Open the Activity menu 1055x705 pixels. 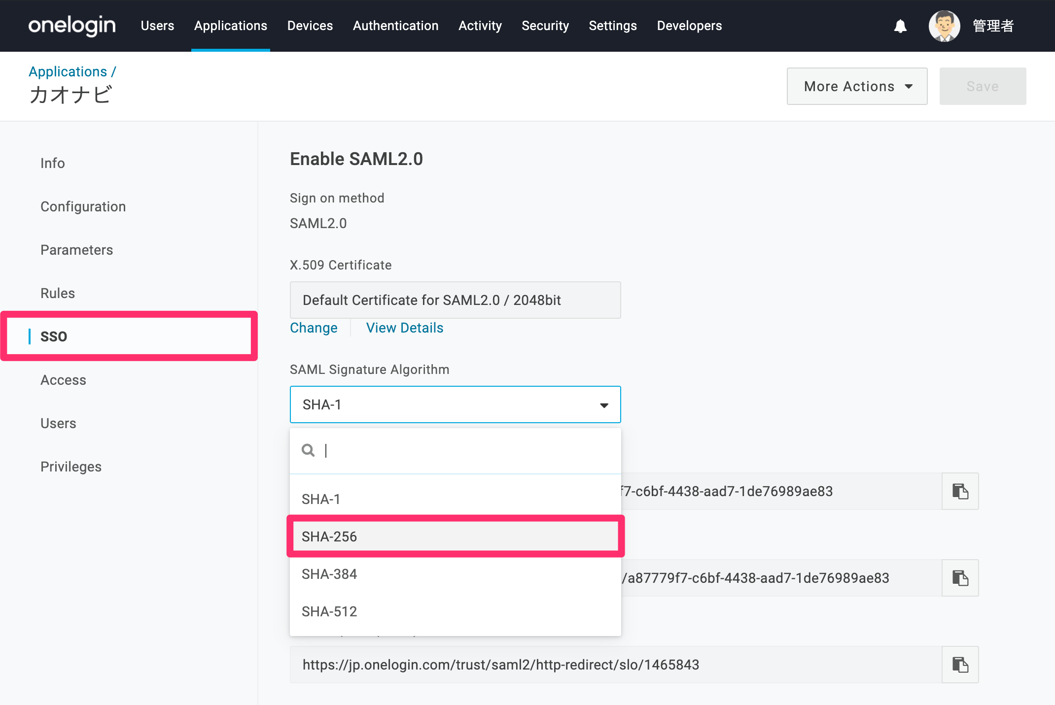click(480, 26)
